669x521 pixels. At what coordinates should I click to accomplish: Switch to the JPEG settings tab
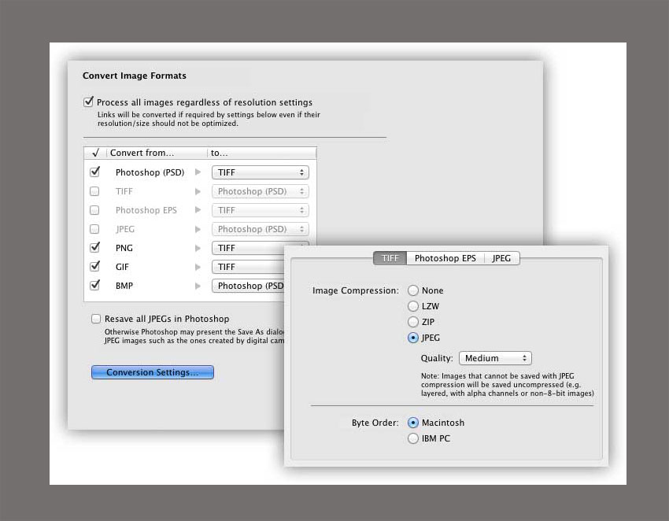[x=502, y=258]
